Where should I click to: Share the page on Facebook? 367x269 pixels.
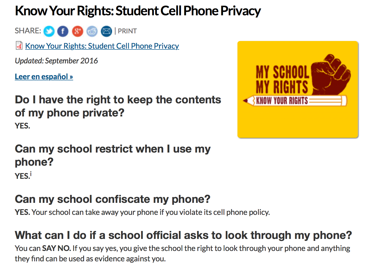[63, 31]
